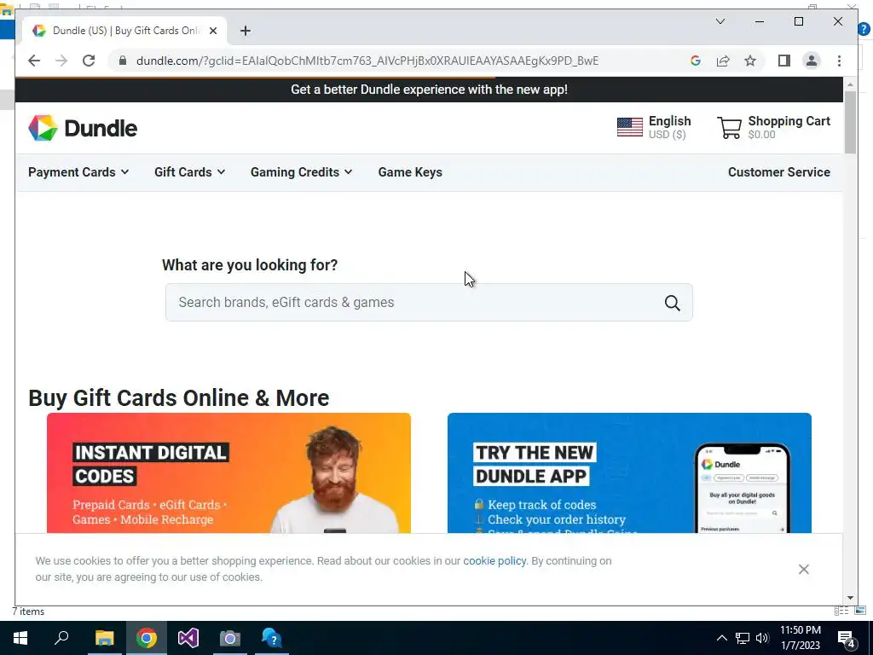Click the Dundle logo in the header
The width and height of the screenshot is (873, 655).
pos(83,128)
